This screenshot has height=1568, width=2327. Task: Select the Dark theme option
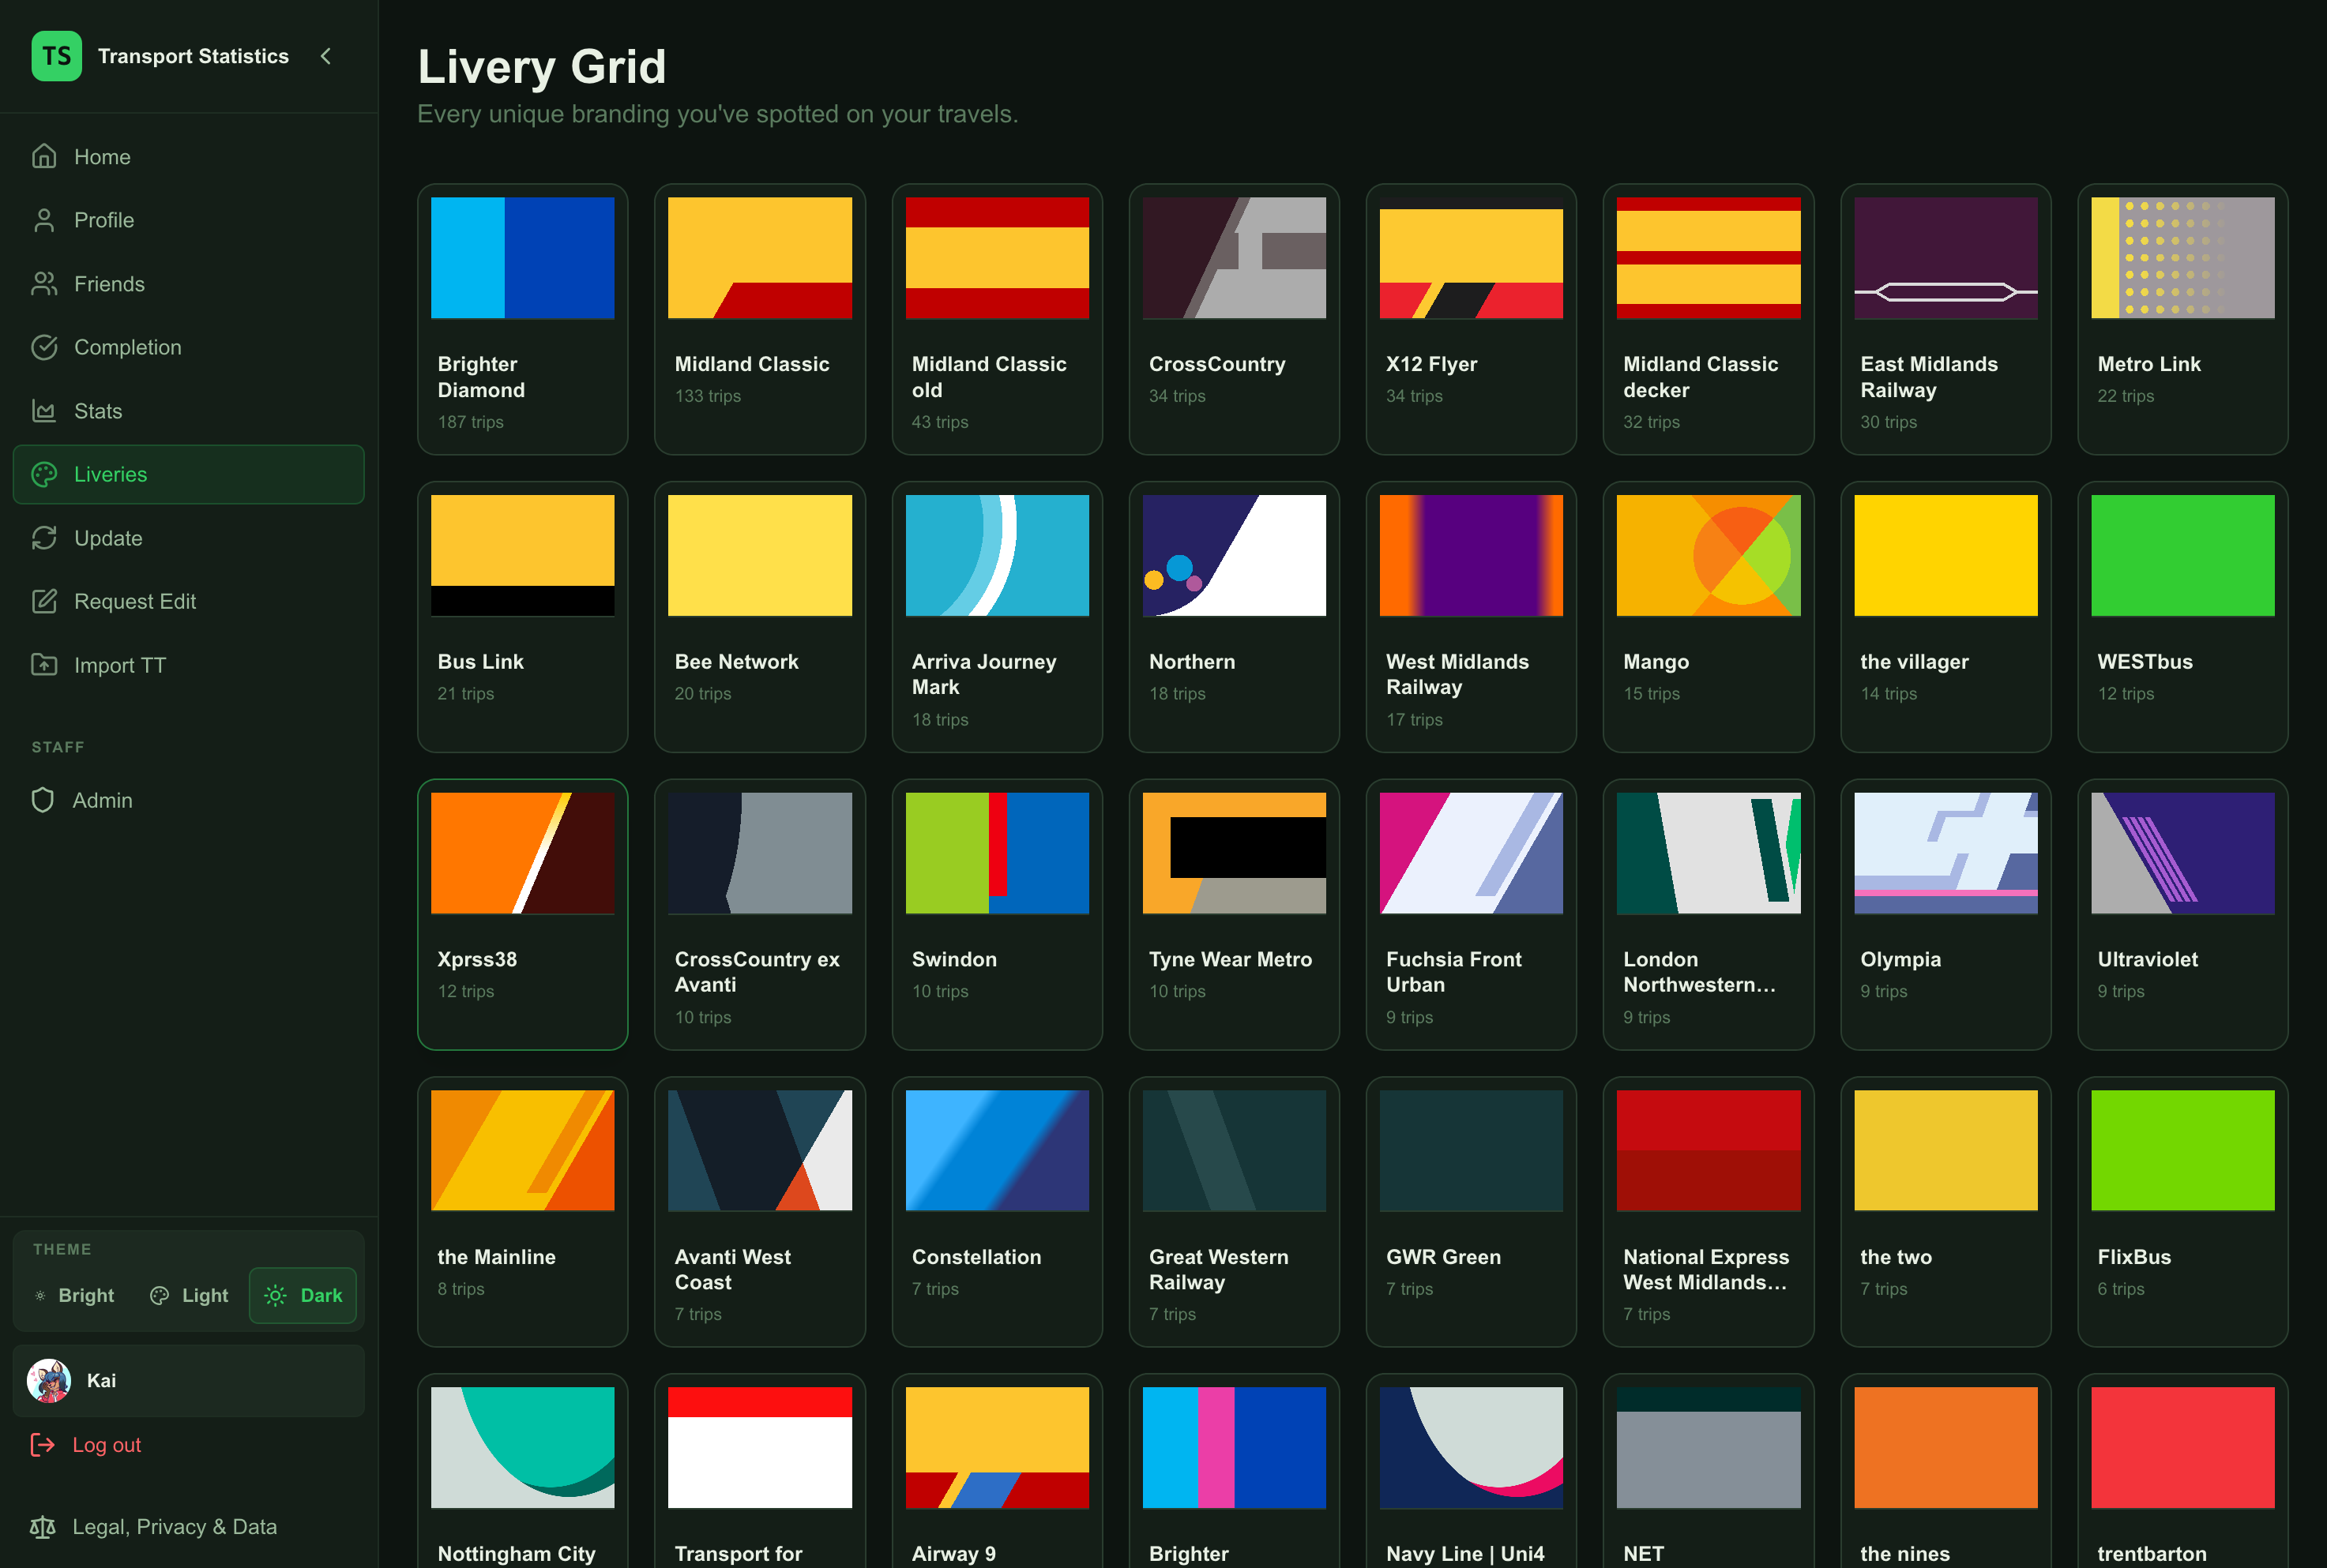(x=303, y=1295)
